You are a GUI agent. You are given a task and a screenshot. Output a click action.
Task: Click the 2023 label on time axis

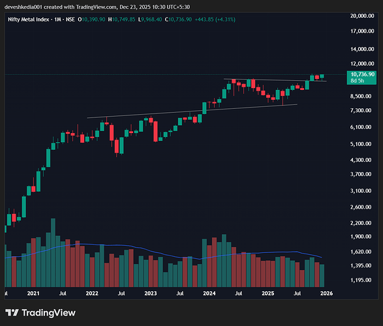pos(151,293)
